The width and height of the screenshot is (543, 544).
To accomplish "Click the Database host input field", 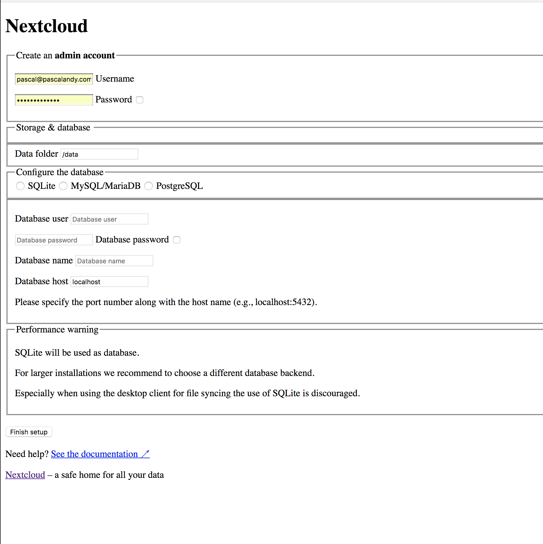I will (x=109, y=282).
